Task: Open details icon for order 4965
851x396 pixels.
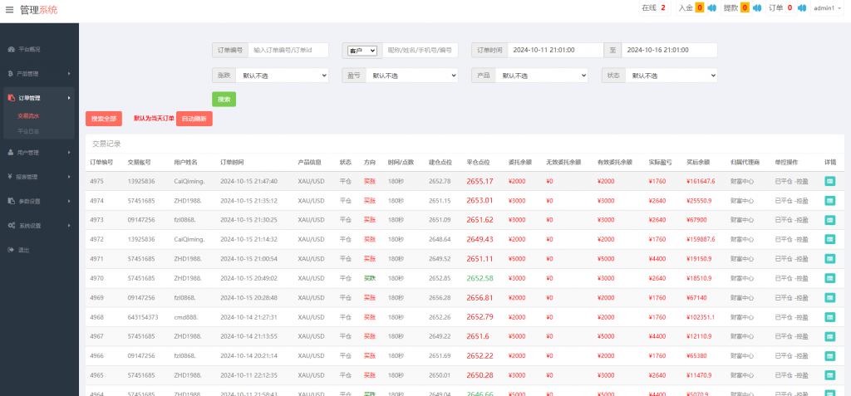Action: 830,375
